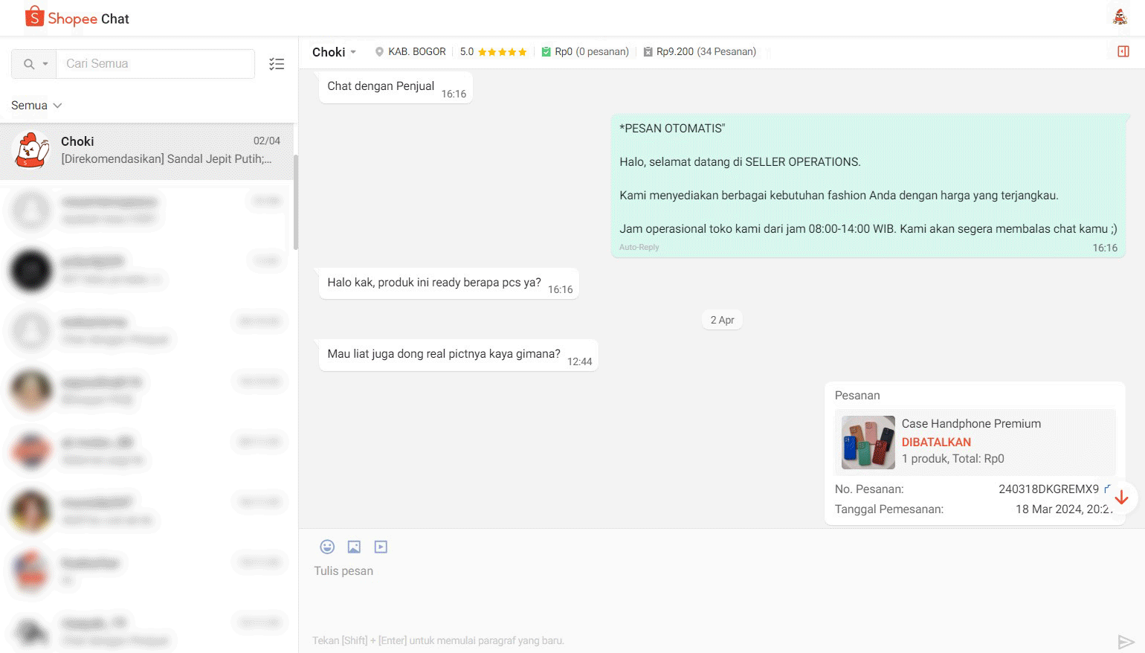Click the chat filter icon above conversation list
The image size is (1145, 653).
(277, 64)
